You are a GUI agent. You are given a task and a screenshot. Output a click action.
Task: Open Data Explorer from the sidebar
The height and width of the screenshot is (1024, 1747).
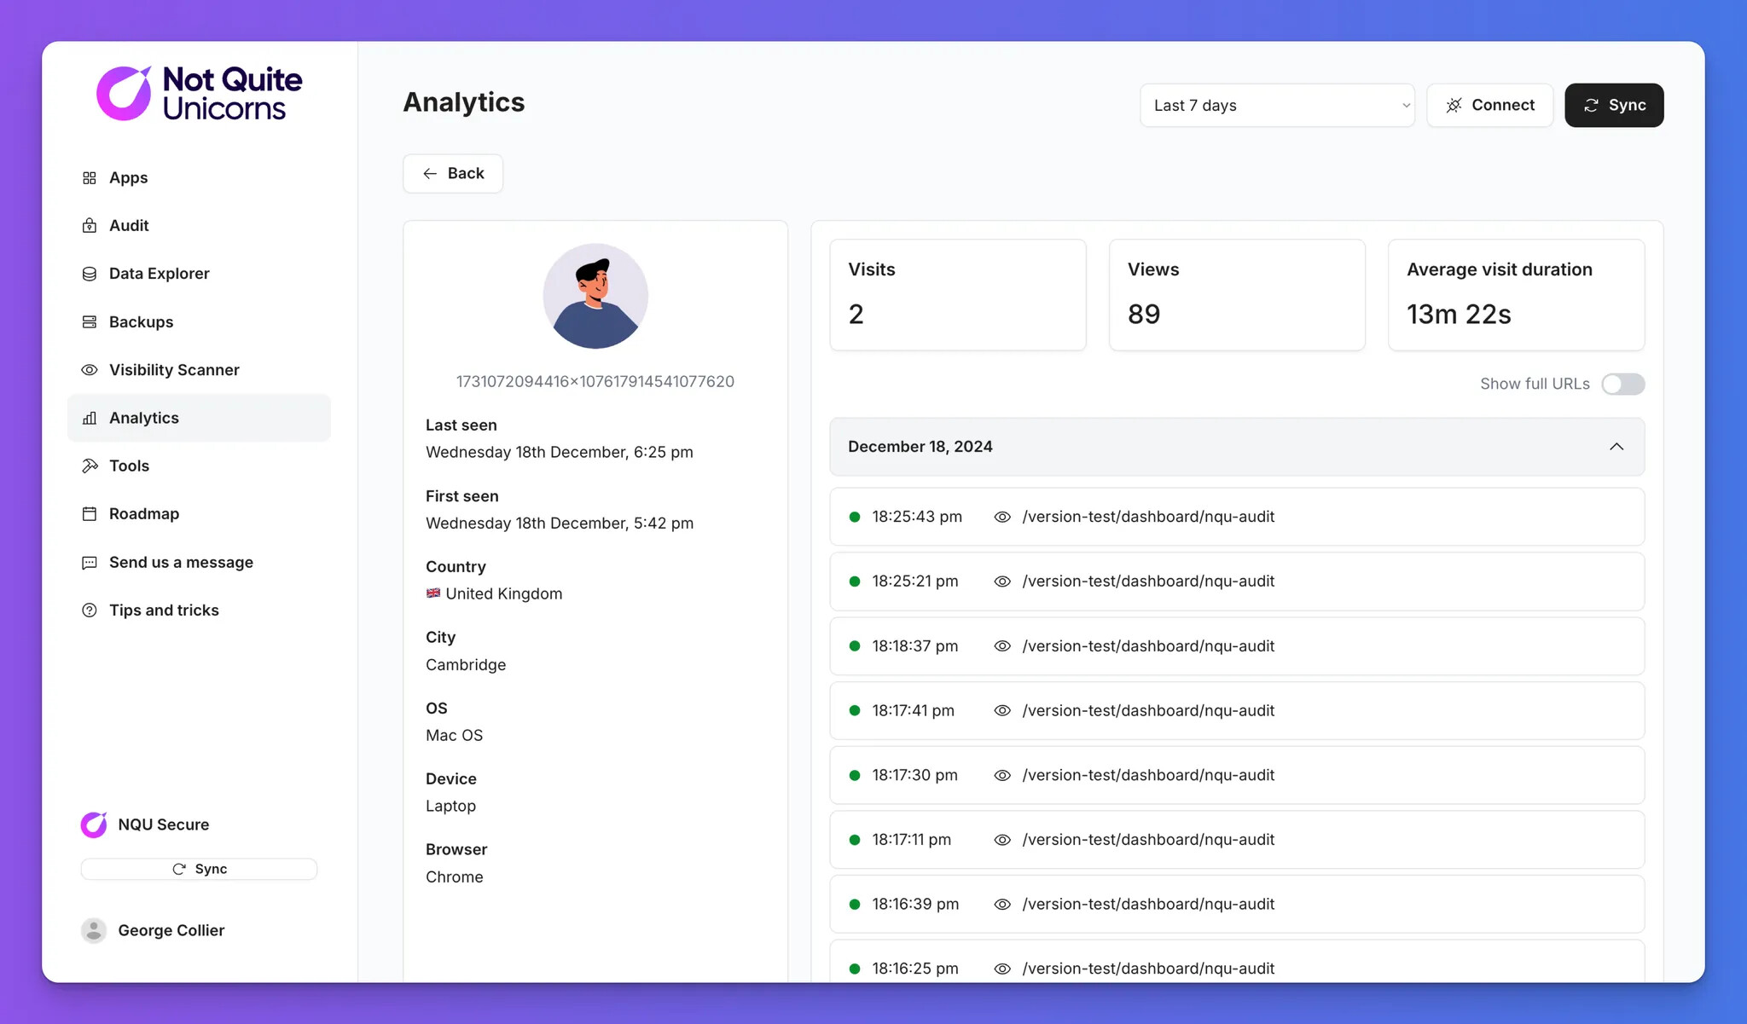(x=199, y=274)
